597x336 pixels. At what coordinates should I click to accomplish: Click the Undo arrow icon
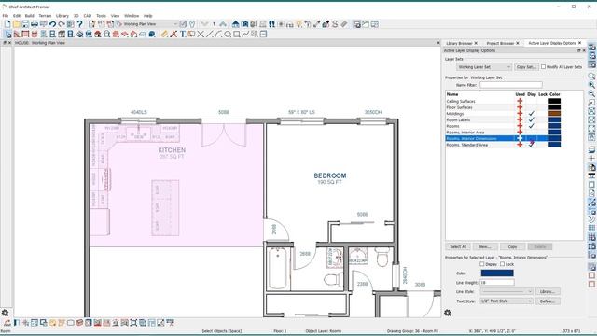52,24
